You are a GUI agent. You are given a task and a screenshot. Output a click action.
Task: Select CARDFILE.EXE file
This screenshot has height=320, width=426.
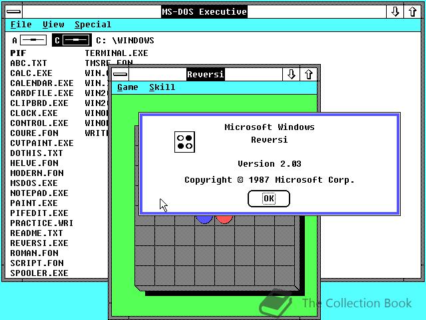(42, 93)
